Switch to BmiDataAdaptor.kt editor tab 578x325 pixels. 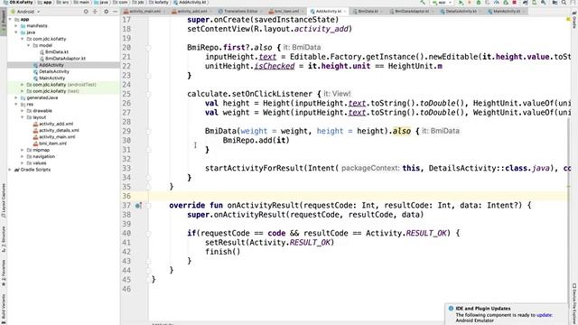click(x=412, y=12)
